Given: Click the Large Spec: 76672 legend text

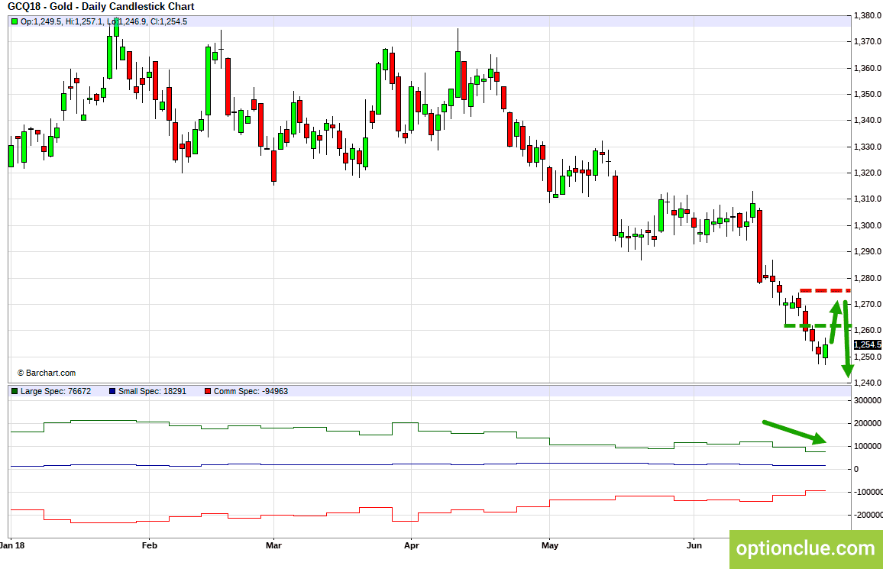Looking at the screenshot, I should (x=56, y=391).
